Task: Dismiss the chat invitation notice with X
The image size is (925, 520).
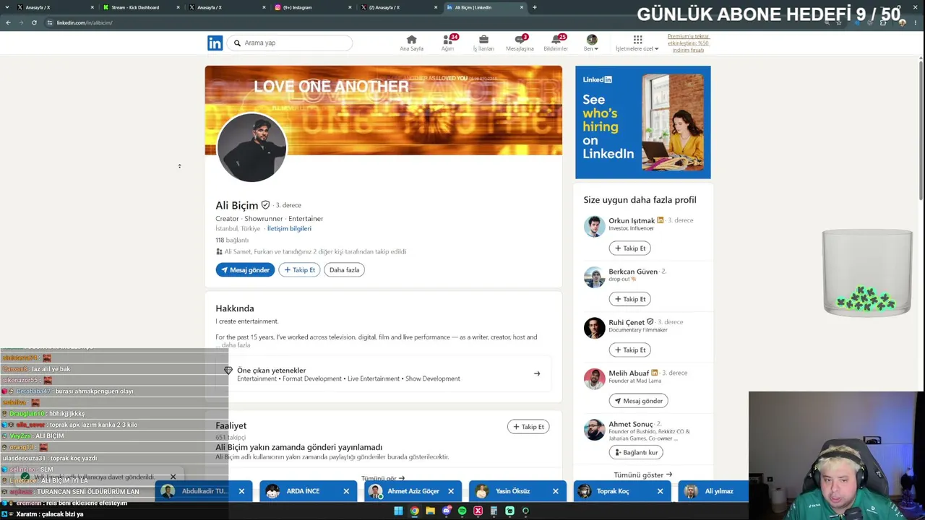Action: [x=173, y=477]
